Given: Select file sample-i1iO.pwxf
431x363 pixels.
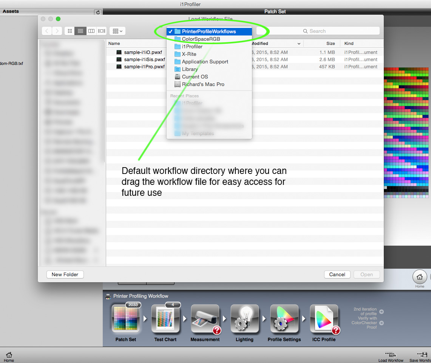Looking at the screenshot, I should [x=143, y=52].
